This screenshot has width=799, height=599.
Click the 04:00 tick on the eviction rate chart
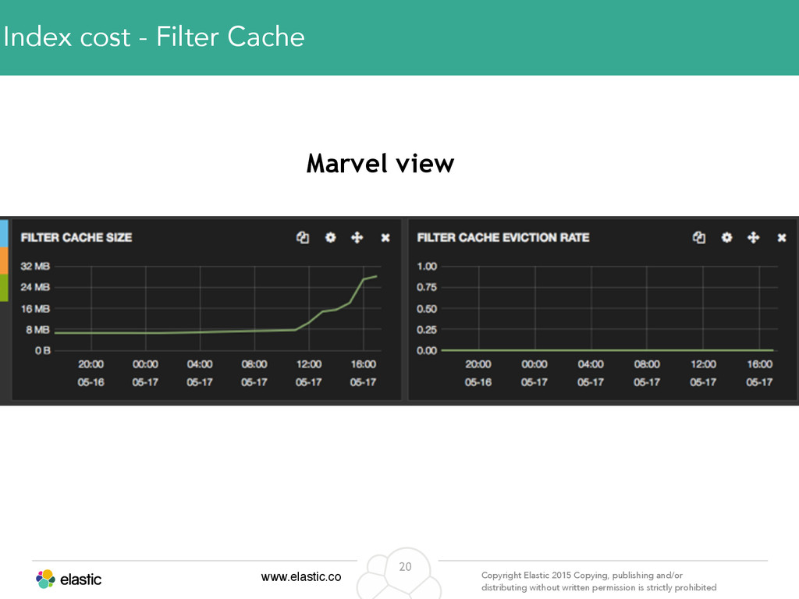tap(591, 364)
